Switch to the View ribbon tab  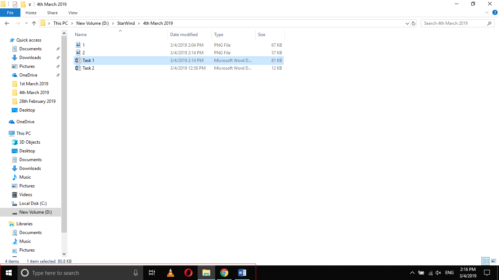pos(72,12)
